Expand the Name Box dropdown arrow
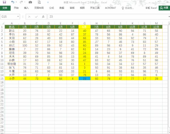This screenshot has width=170, height=134. (x=18, y=17)
